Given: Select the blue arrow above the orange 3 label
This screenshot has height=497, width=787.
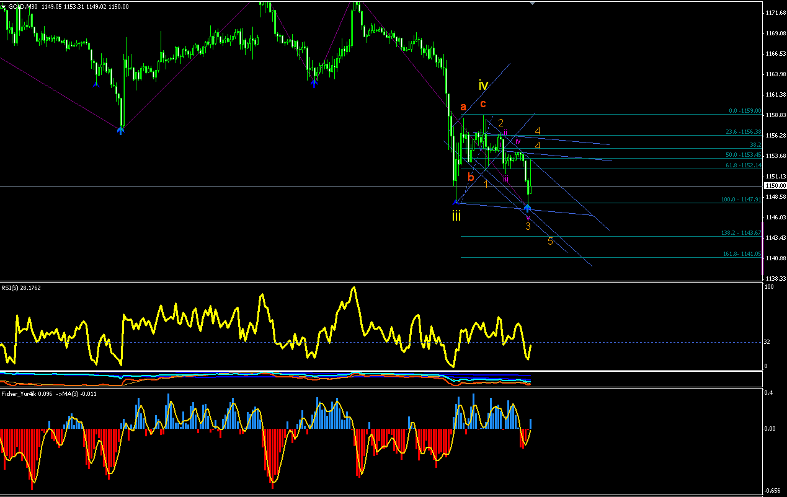Looking at the screenshot, I should click(x=528, y=208).
